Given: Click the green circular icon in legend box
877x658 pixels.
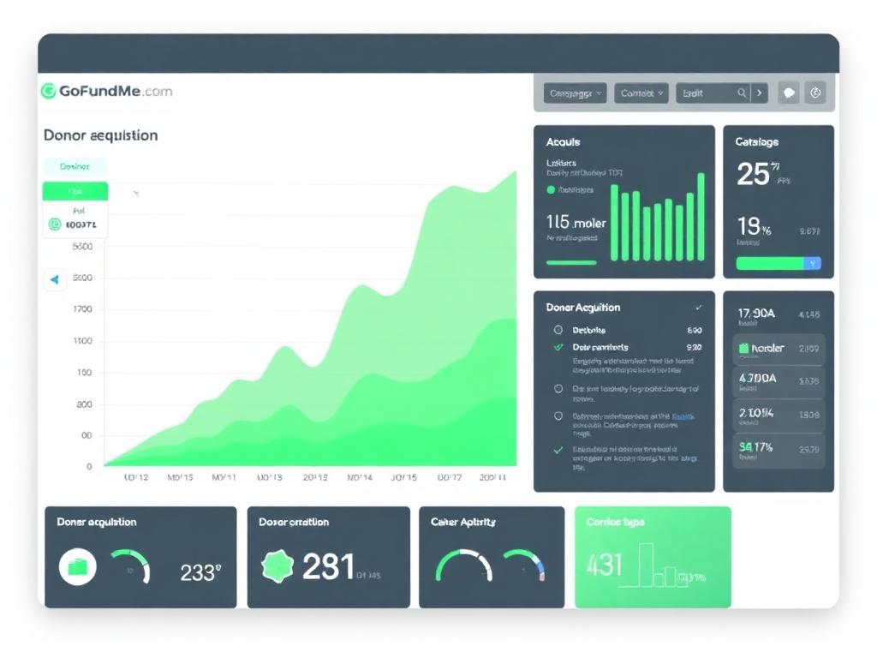Looking at the screenshot, I should tap(55, 224).
